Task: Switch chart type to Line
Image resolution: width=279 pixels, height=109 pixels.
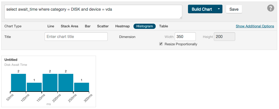Action: coord(51,26)
